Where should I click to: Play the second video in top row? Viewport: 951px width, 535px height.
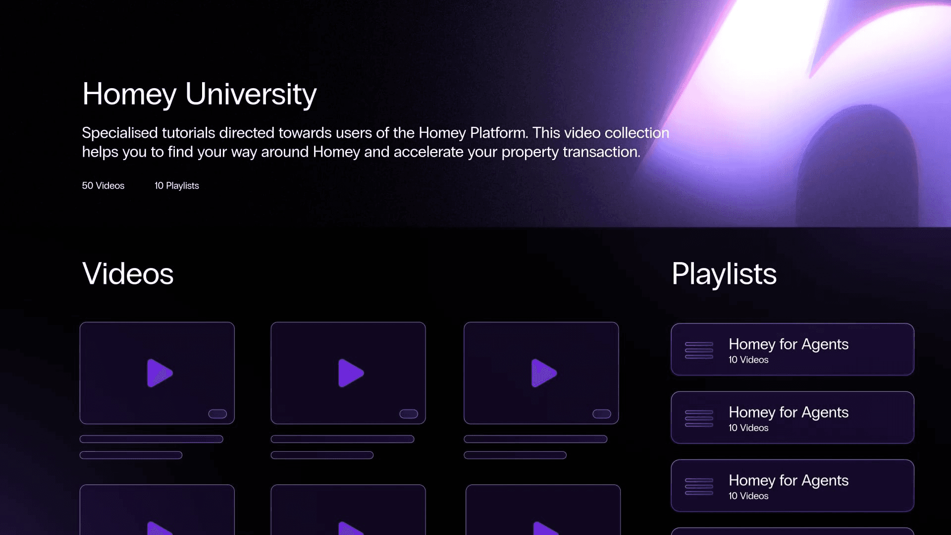(351, 373)
